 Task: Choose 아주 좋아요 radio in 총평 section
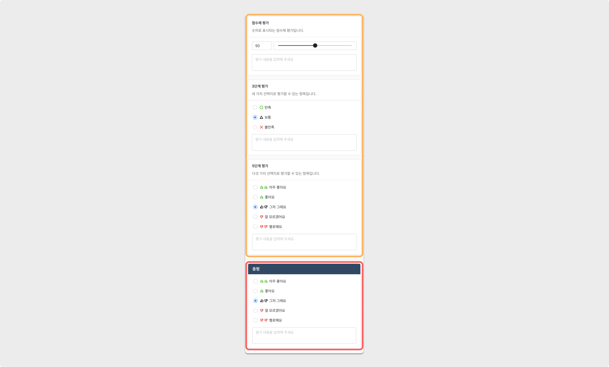(255, 281)
